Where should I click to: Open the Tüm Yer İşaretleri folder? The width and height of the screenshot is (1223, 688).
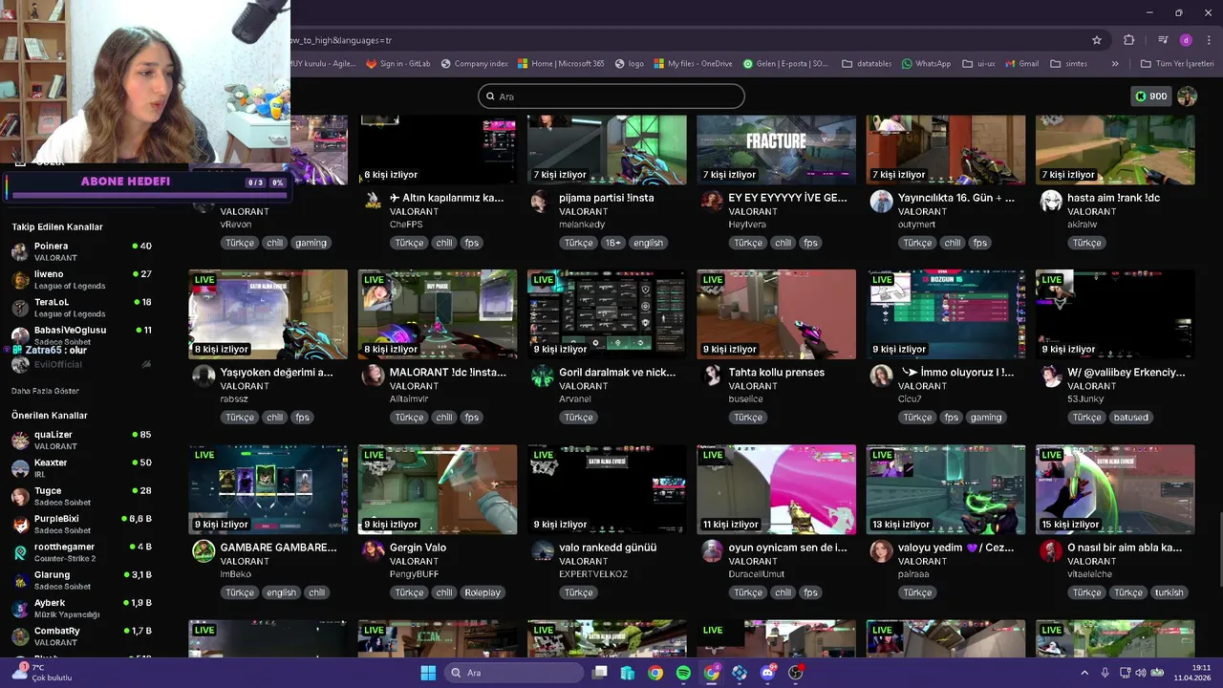pyautogui.click(x=1177, y=64)
